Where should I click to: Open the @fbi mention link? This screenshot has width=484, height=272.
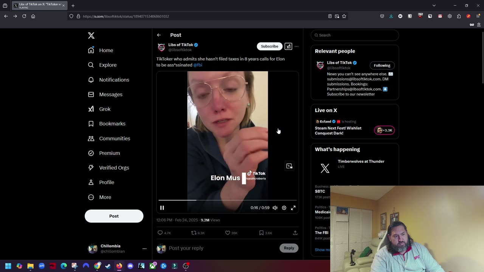(x=198, y=65)
